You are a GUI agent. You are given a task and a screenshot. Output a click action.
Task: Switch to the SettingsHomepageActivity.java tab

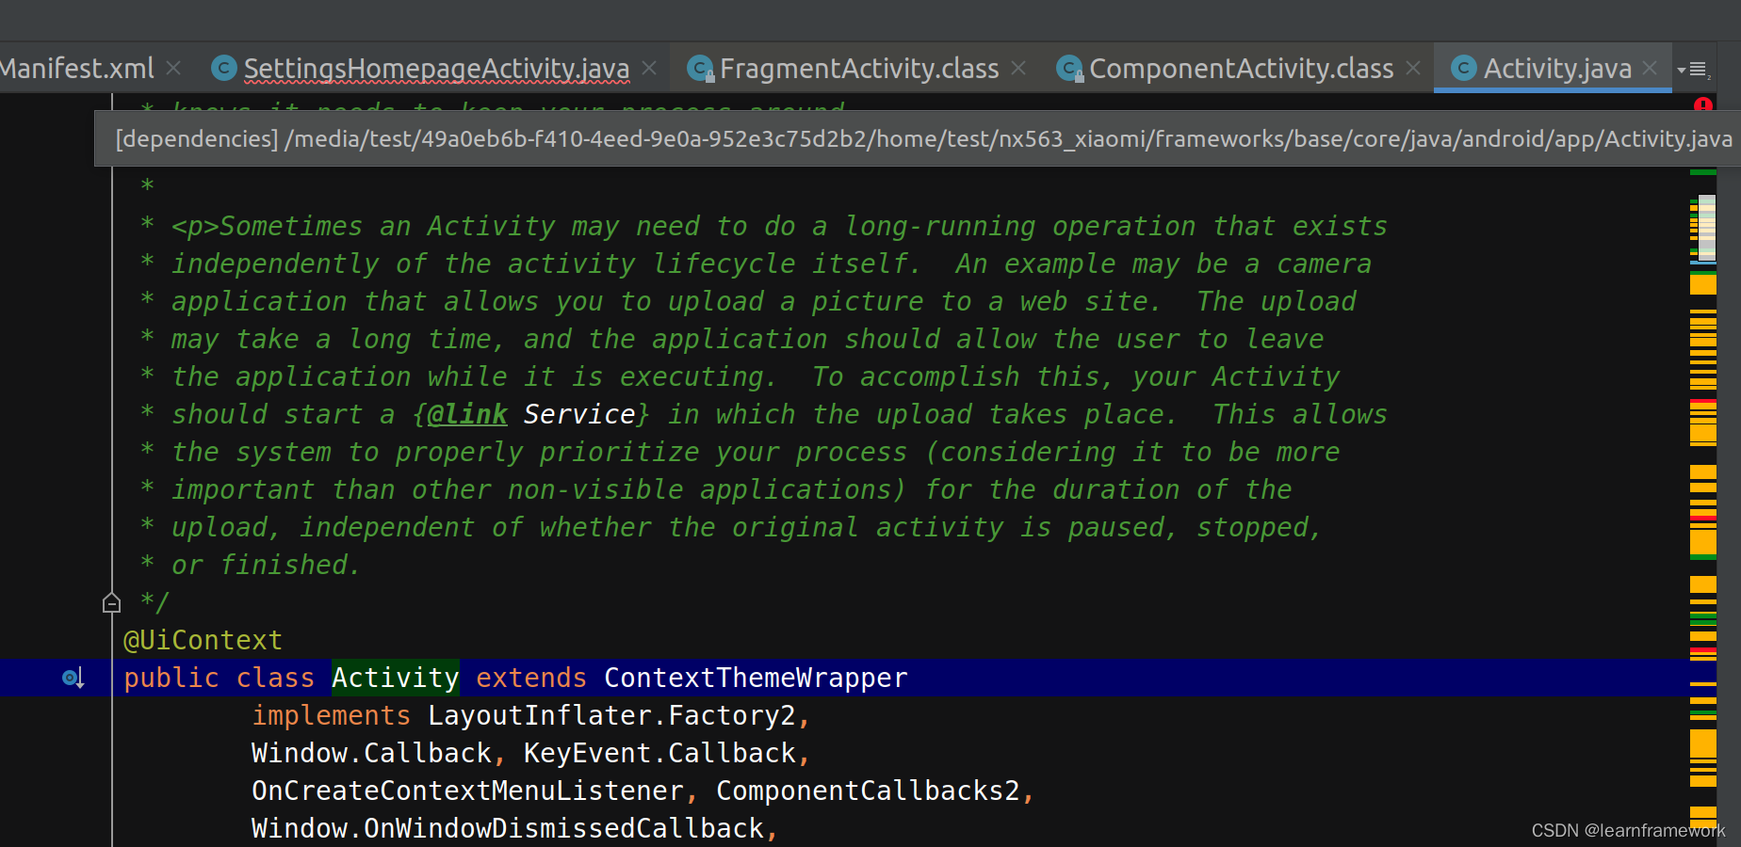pyautogui.click(x=436, y=69)
